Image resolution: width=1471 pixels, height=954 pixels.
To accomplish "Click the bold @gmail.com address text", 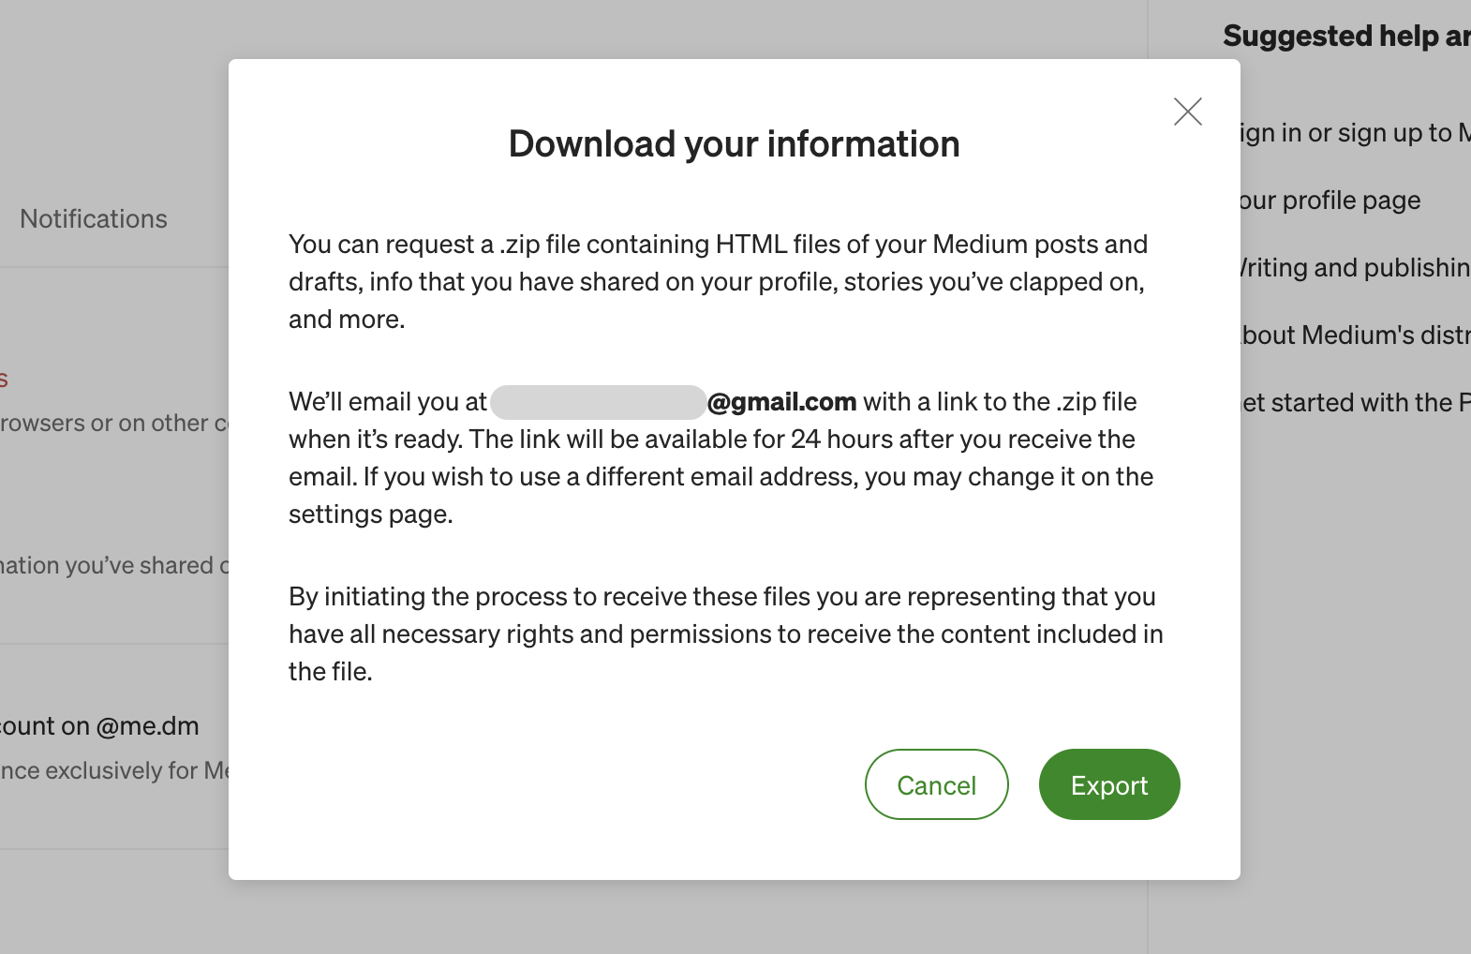I will pyautogui.click(x=781, y=402).
